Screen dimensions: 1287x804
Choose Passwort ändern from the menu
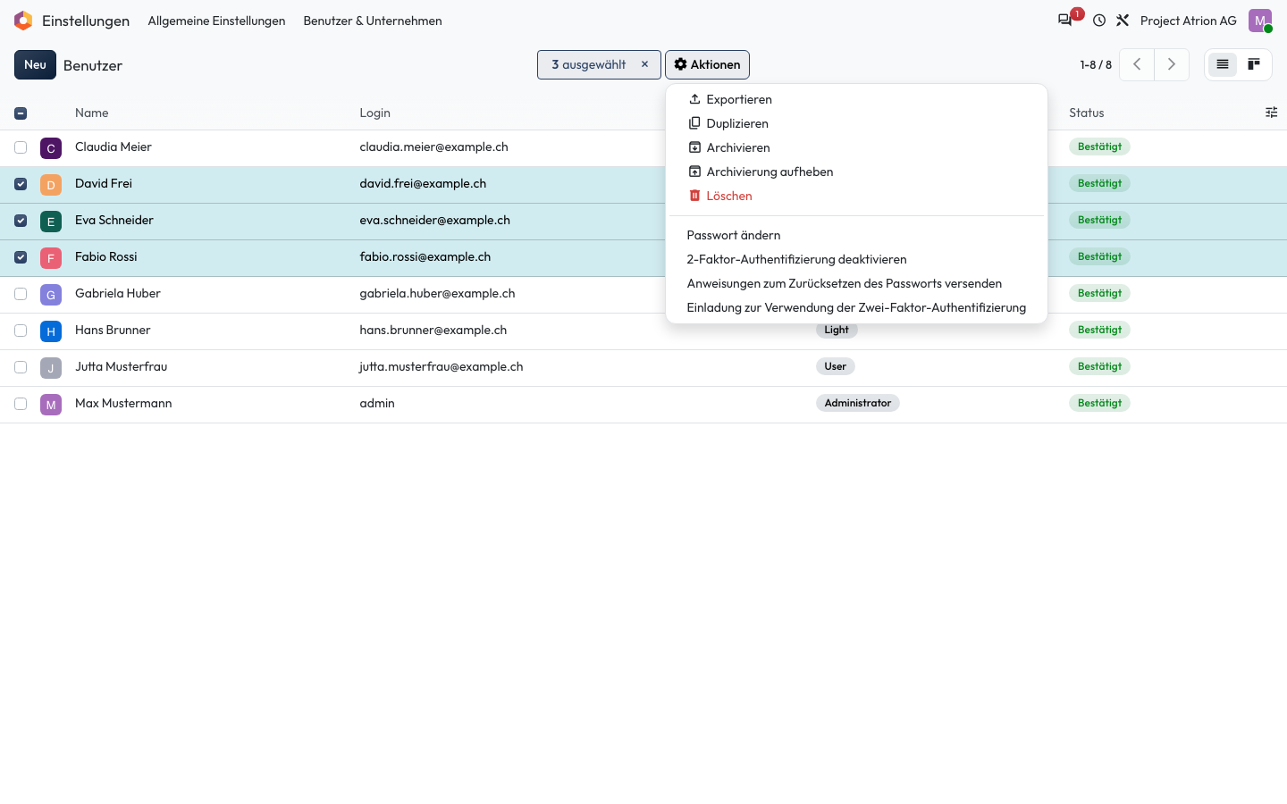click(856, 235)
